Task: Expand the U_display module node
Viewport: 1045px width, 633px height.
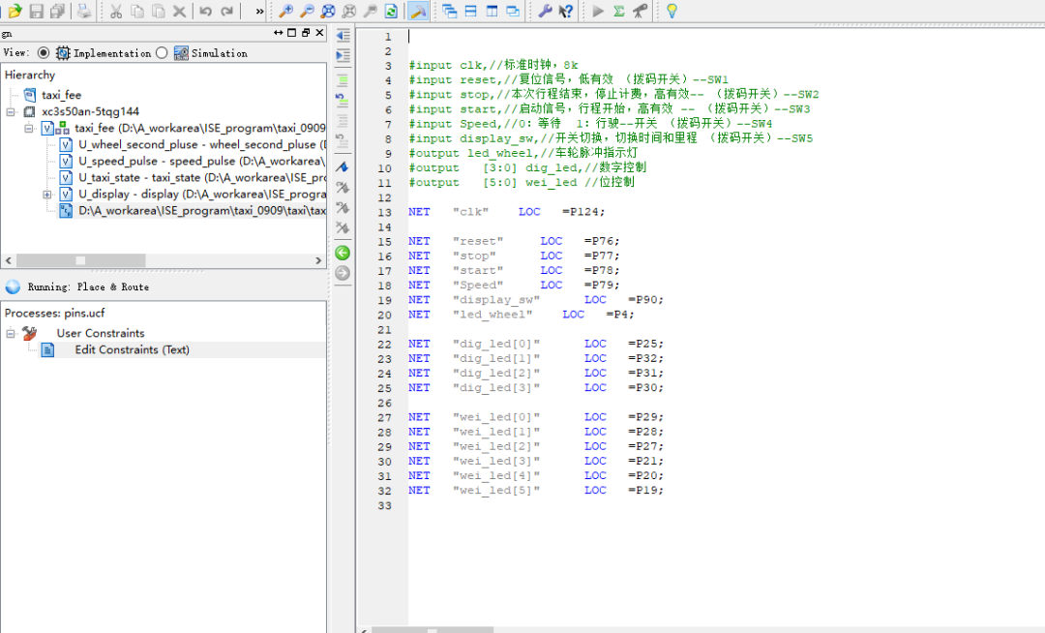Action: point(47,195)
